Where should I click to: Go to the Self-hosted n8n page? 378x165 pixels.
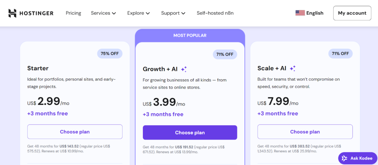click(x=215, y=13)
